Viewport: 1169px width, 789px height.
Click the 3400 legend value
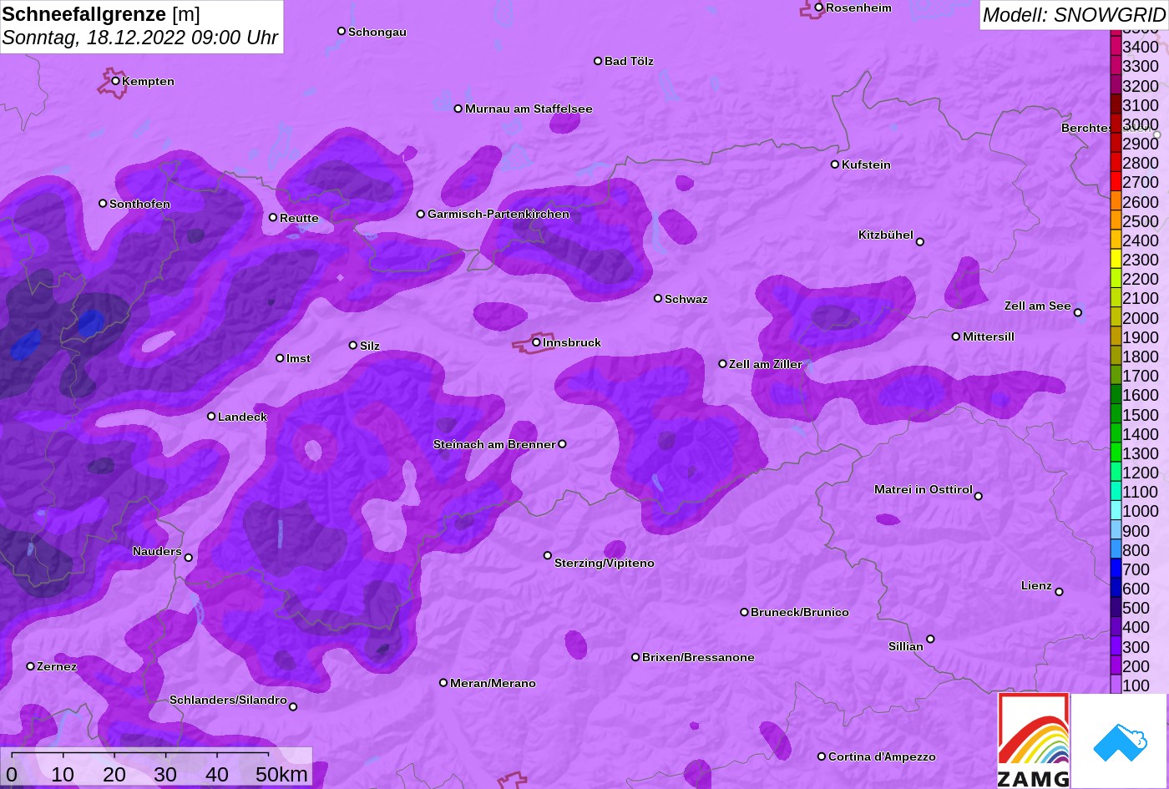point(1141,47)
